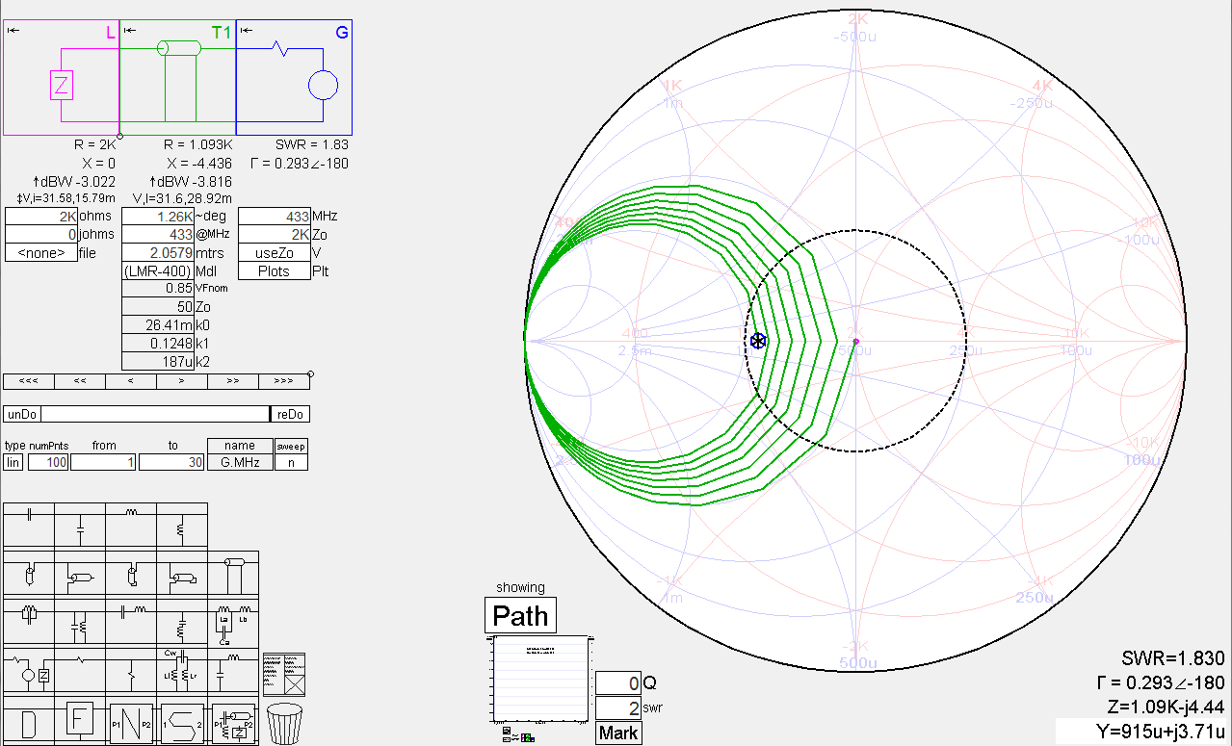The width and height of the screenshot is (1232, 746).
Task: Open the Plots selector
Action: [x=274, y=270]
